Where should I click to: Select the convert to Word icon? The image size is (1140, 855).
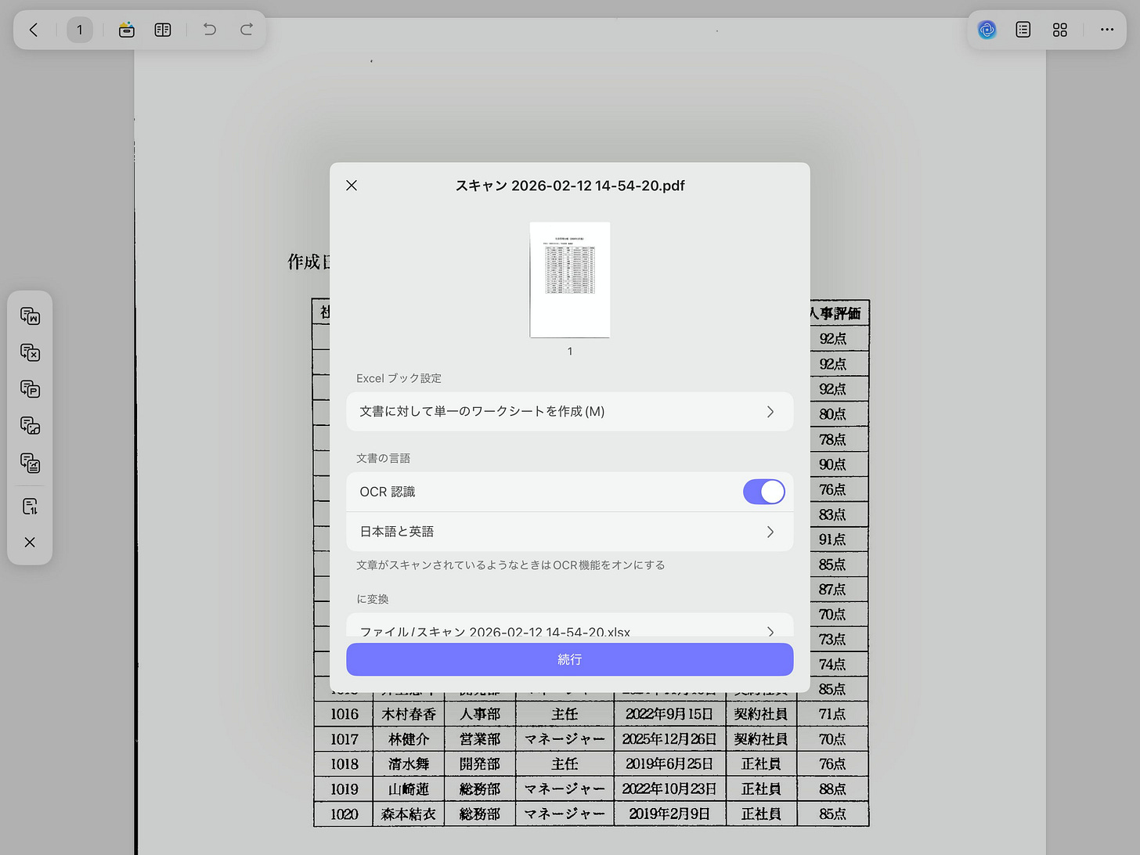pos(30,316)
